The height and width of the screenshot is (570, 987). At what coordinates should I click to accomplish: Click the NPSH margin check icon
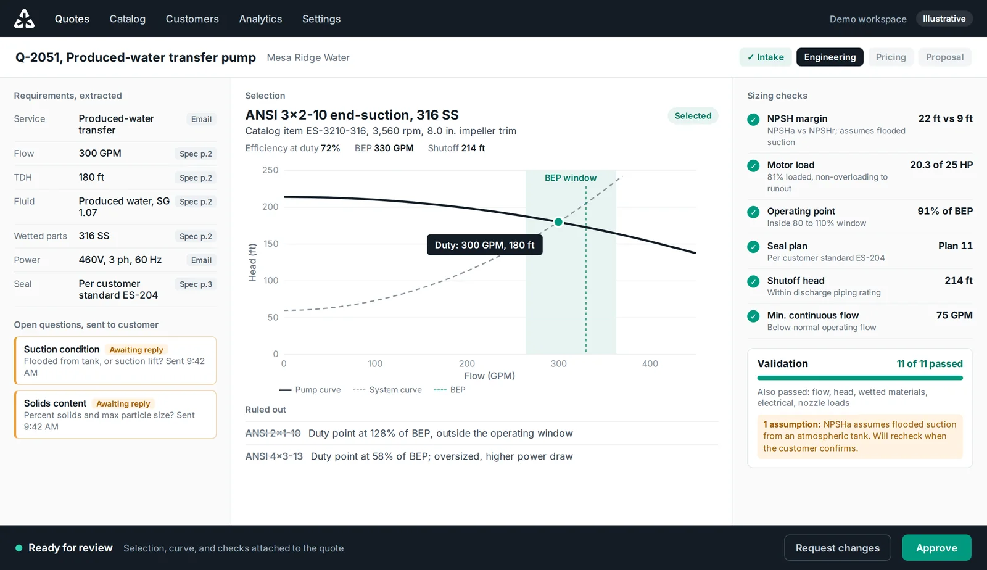click(x=753, y=120)
